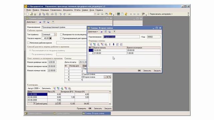Click the Проверить button in График работы
Image resolution: width=214 pixels, height=120 pixels.
pos(82,109)
